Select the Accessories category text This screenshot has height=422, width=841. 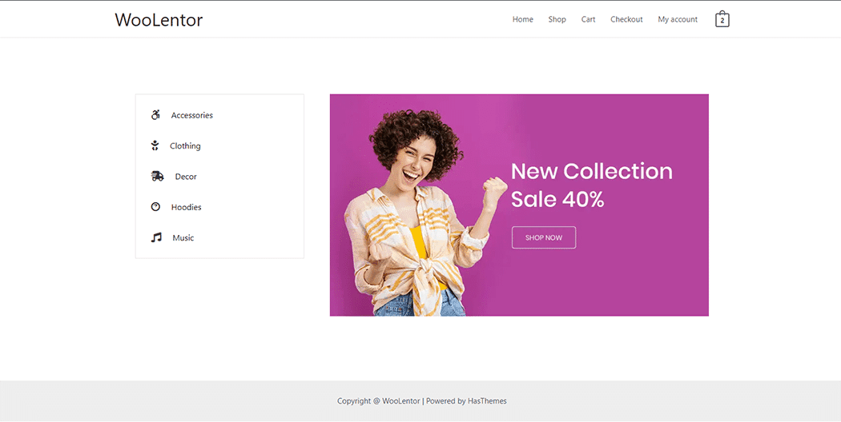(x=192, y=115)
